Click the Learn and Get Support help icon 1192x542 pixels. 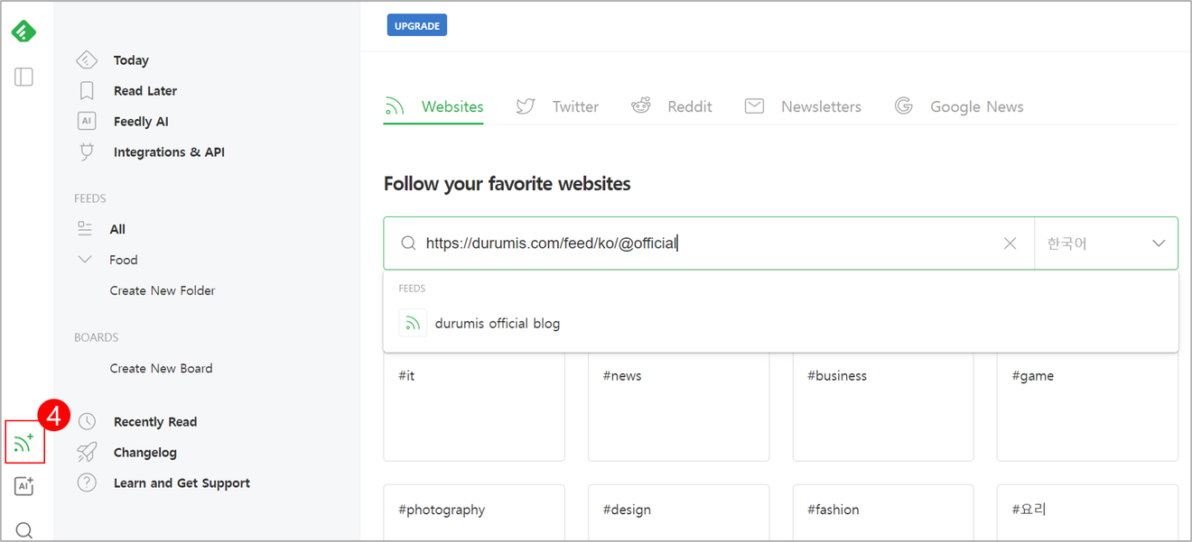87,483
